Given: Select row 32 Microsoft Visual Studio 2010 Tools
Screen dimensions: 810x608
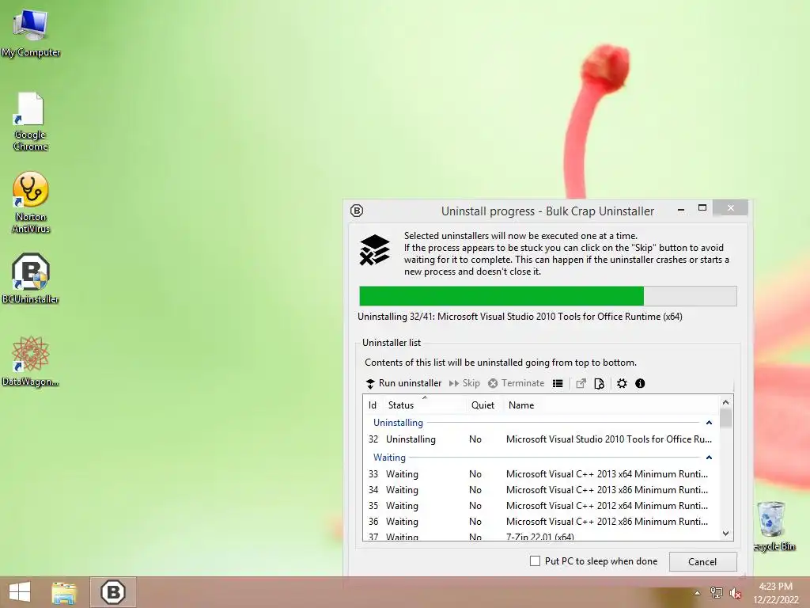Looking at the screenshot, I should [x=540, y=439].
